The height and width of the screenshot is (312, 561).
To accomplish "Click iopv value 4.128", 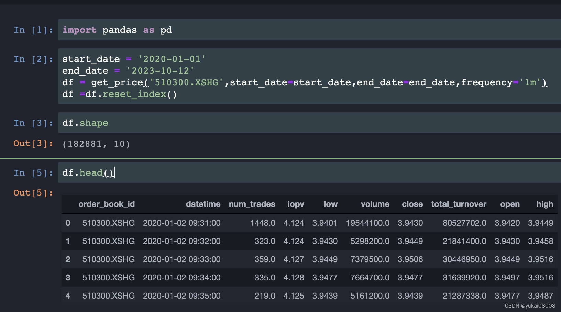I will pyautogui.click(x=294, y=278).
